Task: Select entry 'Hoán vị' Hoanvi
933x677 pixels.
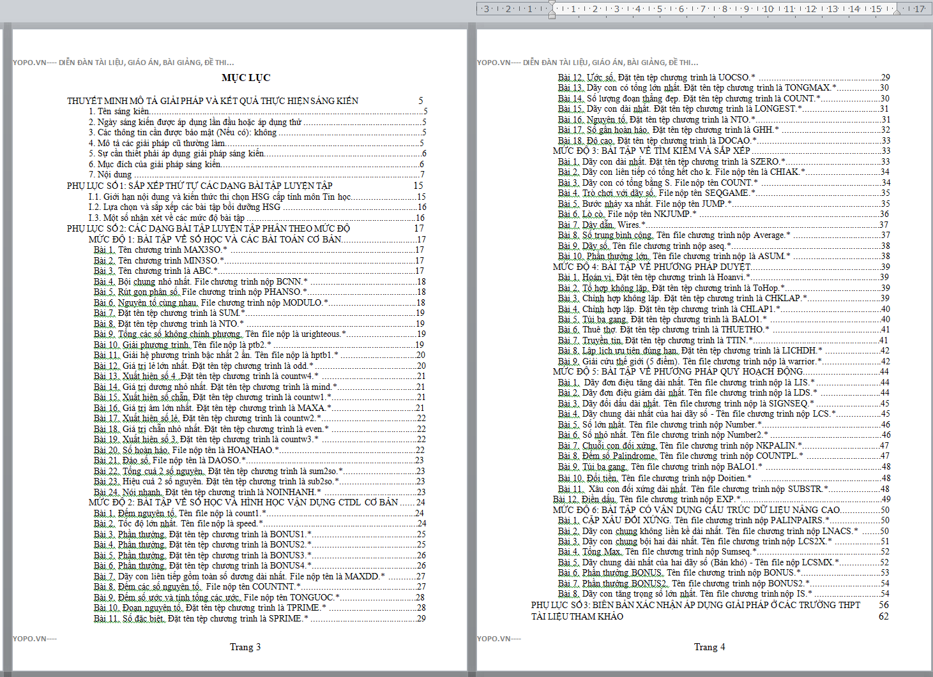Action: 723,277
